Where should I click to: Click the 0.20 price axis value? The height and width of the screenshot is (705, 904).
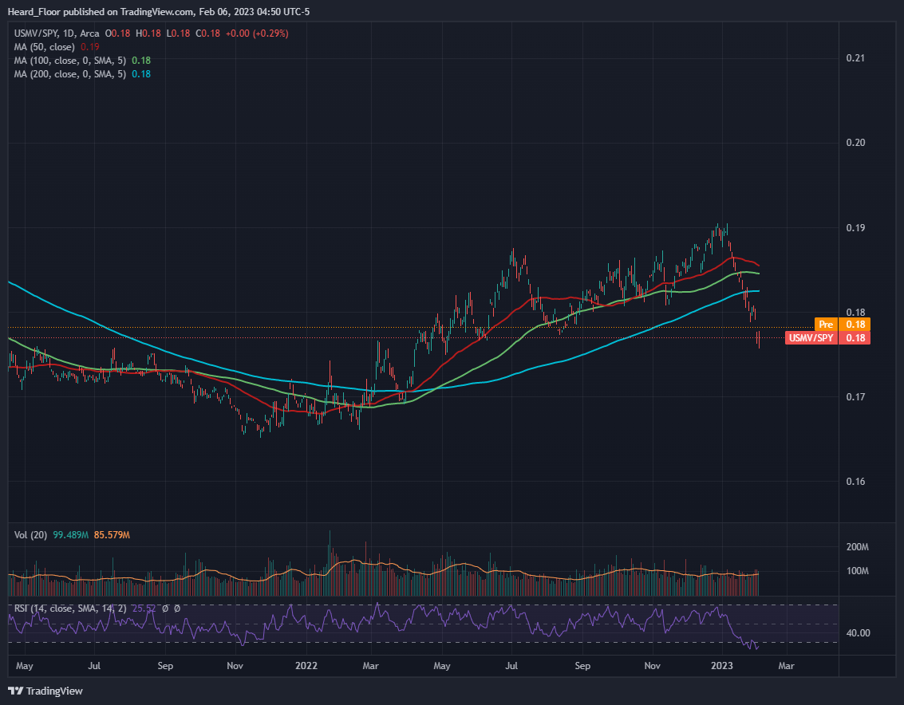coord(855,143)
